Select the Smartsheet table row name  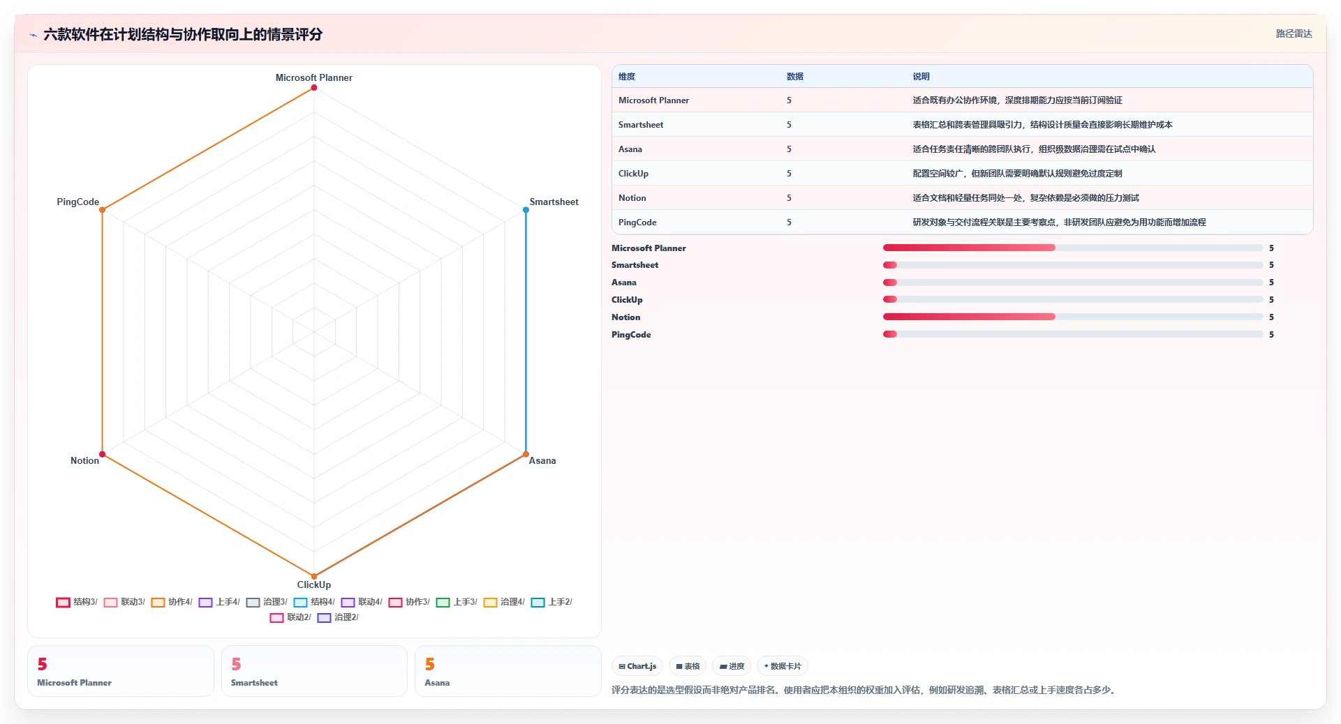coord(641,125)
